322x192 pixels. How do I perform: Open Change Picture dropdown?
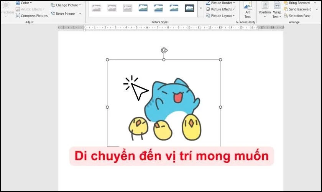coord(66,5)
